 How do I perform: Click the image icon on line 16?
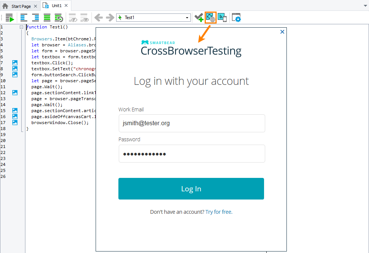pos(15,117)
